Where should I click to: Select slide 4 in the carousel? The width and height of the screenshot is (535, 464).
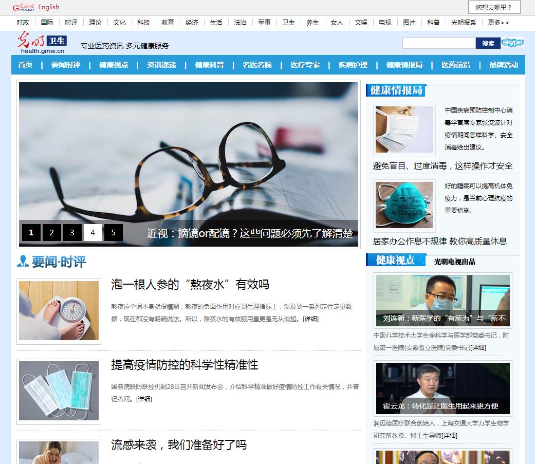click(x=93, y=233)
